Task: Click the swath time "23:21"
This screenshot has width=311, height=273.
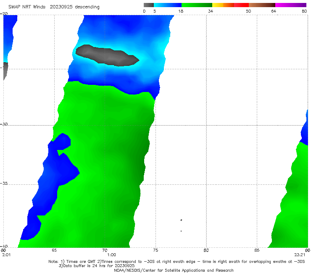Action: 300,255
